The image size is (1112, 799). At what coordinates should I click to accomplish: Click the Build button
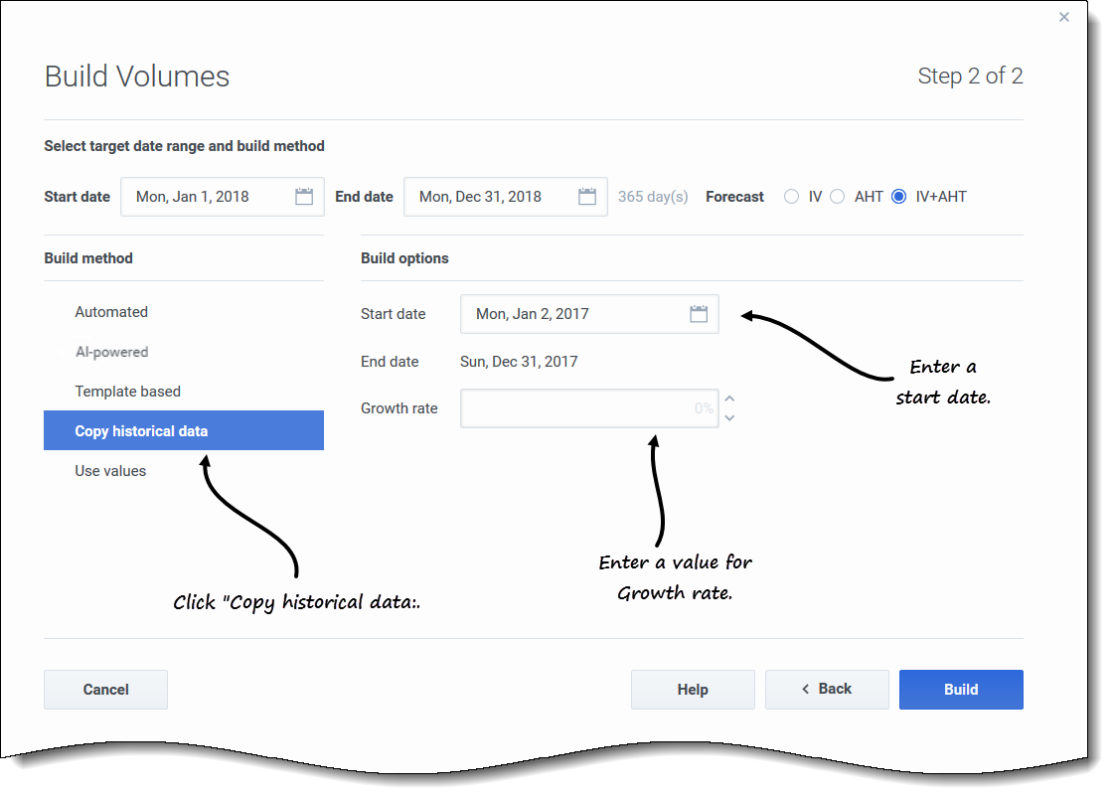coord(961,690)
